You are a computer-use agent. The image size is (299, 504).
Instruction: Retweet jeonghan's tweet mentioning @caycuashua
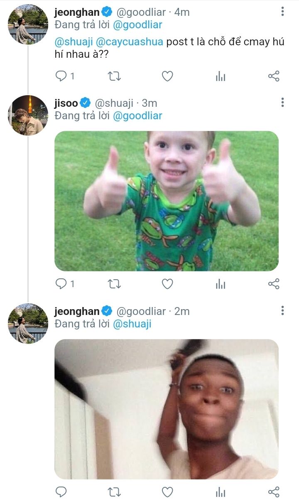114,76
